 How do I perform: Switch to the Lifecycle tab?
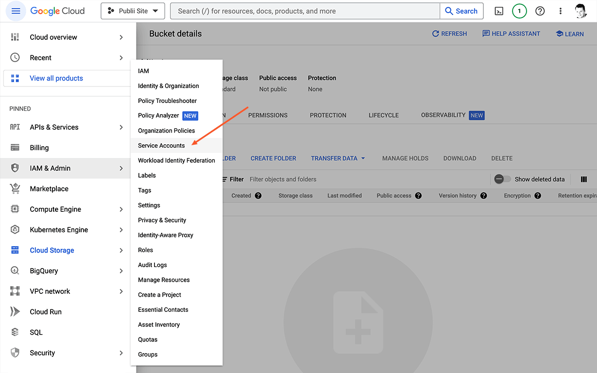[383, 115]
